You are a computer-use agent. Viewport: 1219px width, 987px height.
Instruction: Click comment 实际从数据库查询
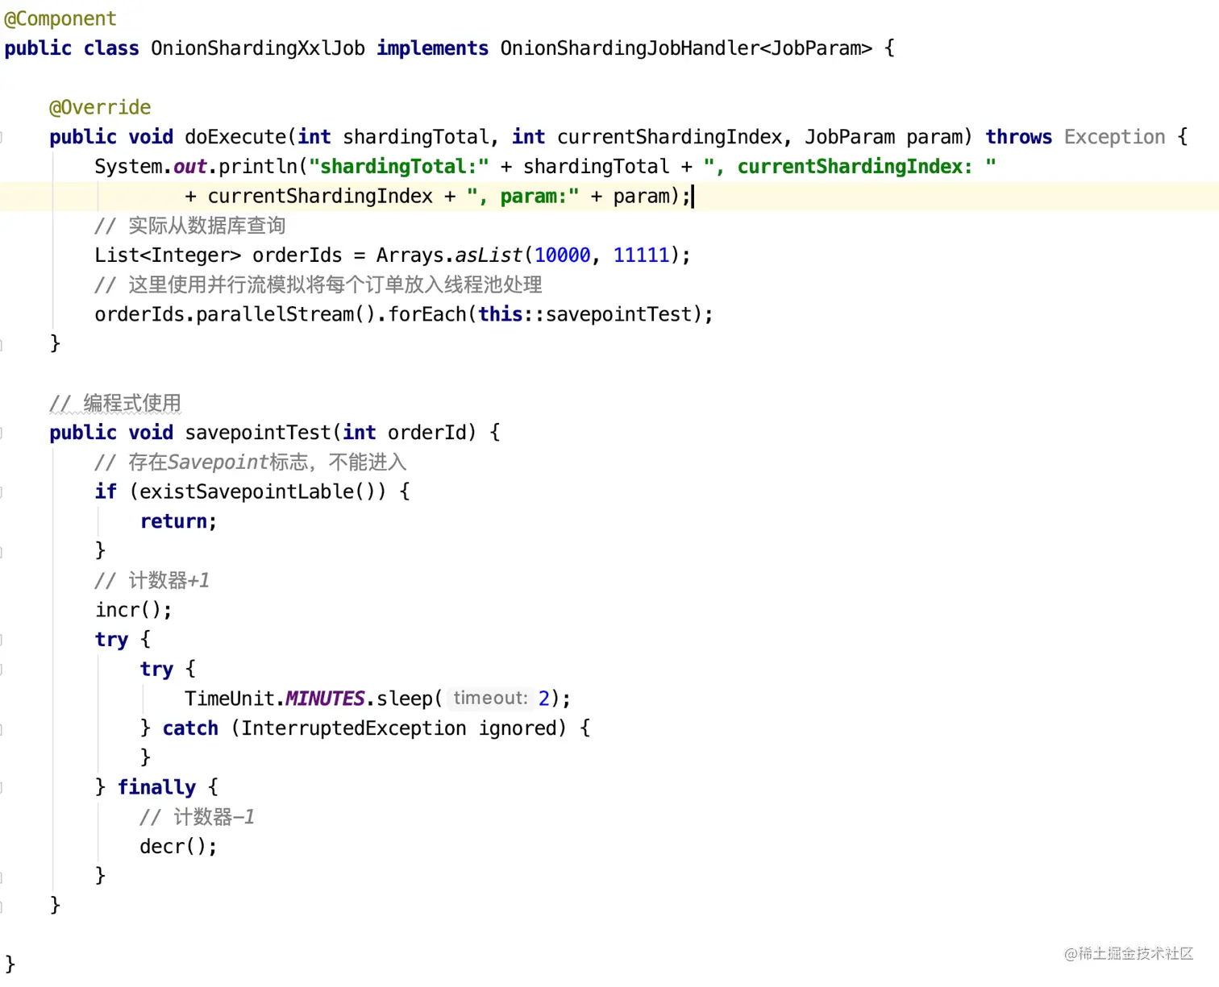point(189,226)
